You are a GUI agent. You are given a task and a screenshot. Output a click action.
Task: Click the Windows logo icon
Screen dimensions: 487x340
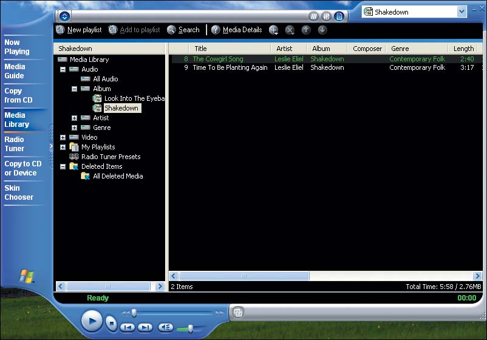tap(27, 276)
